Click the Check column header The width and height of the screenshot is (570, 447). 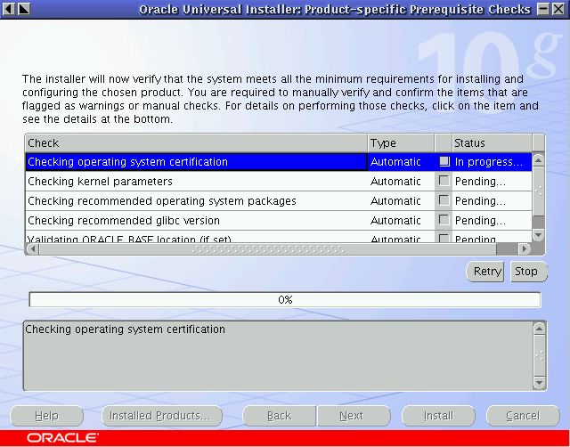(x=196, y=142)
